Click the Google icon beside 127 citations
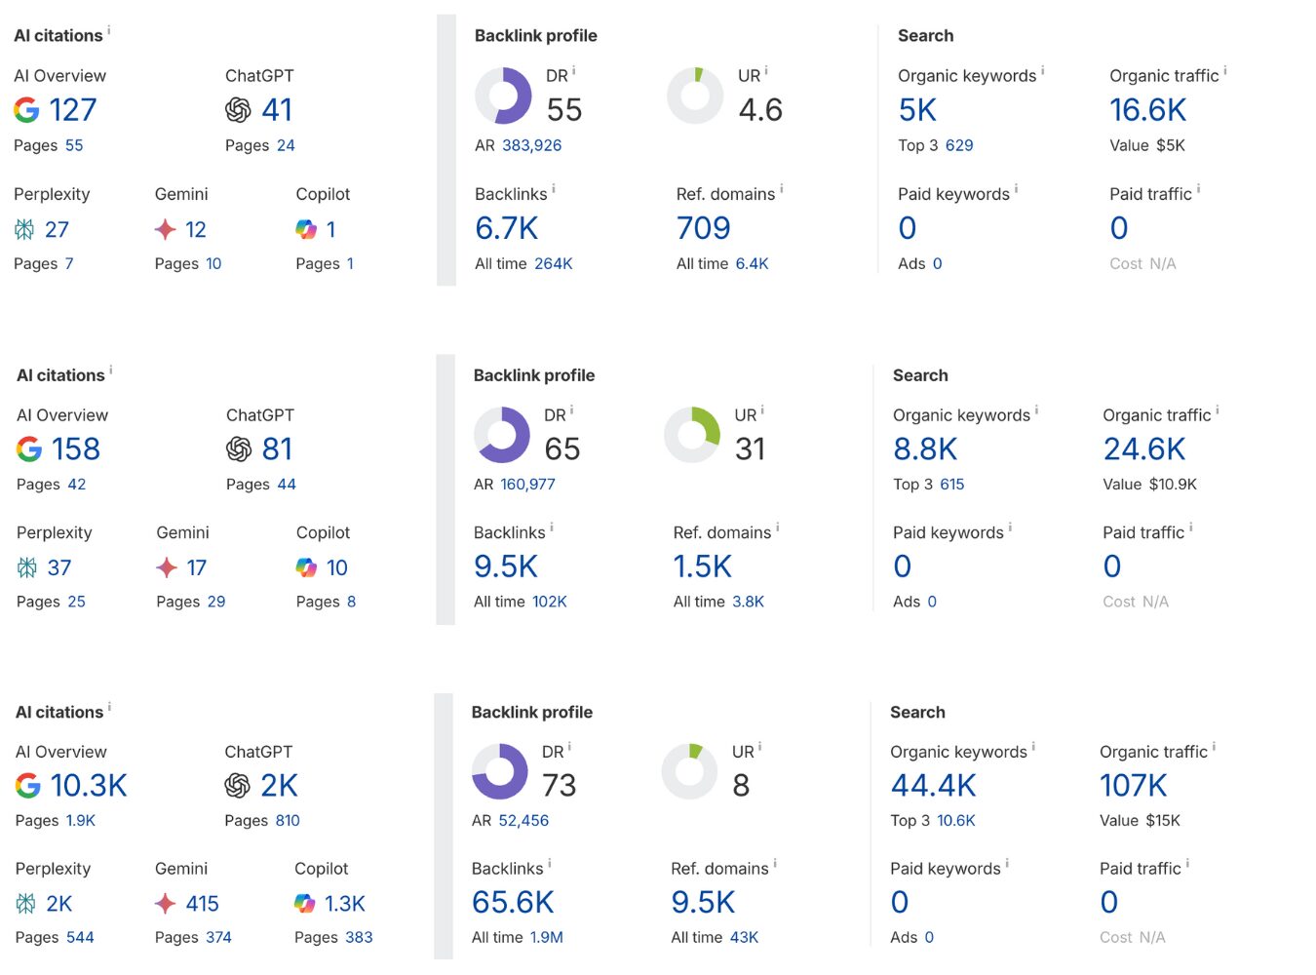The height and width of the screenshot is (975, 1316). tap(27, 110)
